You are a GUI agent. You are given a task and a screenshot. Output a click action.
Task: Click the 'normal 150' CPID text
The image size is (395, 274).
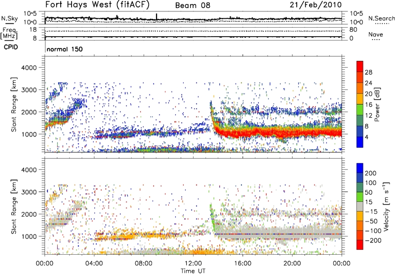tap(65, 49)
